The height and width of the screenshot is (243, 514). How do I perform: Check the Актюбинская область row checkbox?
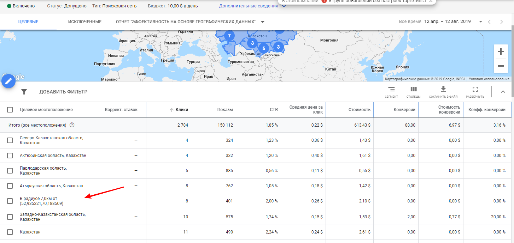point(10,156)
